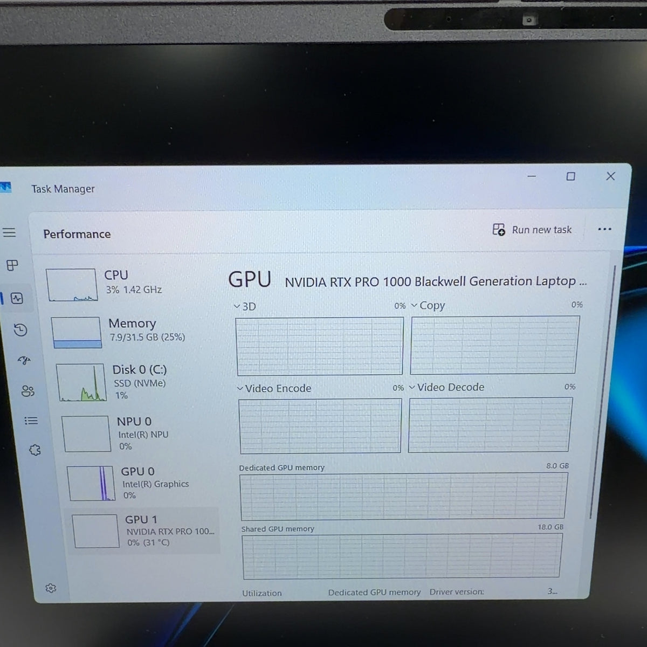Click the 8.0 GB dedicated memory value

(557, 466)
